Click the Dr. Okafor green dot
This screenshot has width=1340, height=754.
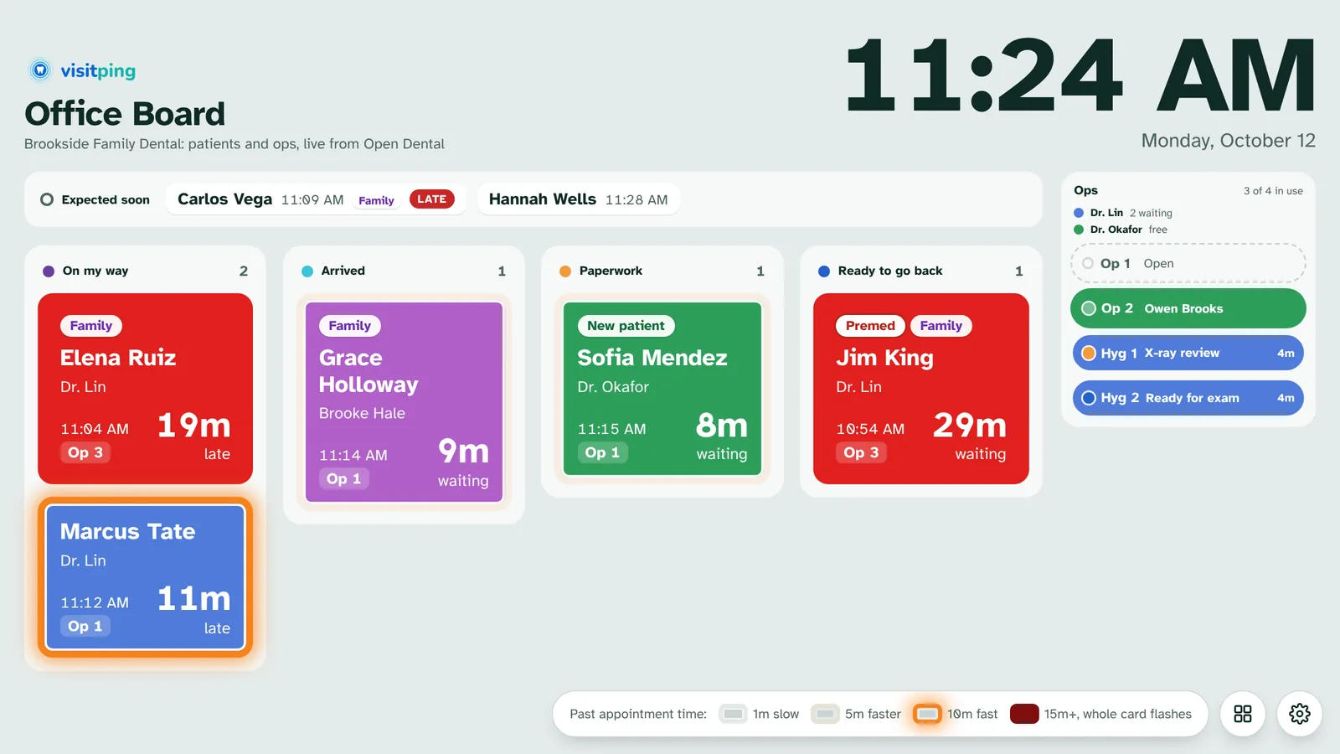[1079, 230]
